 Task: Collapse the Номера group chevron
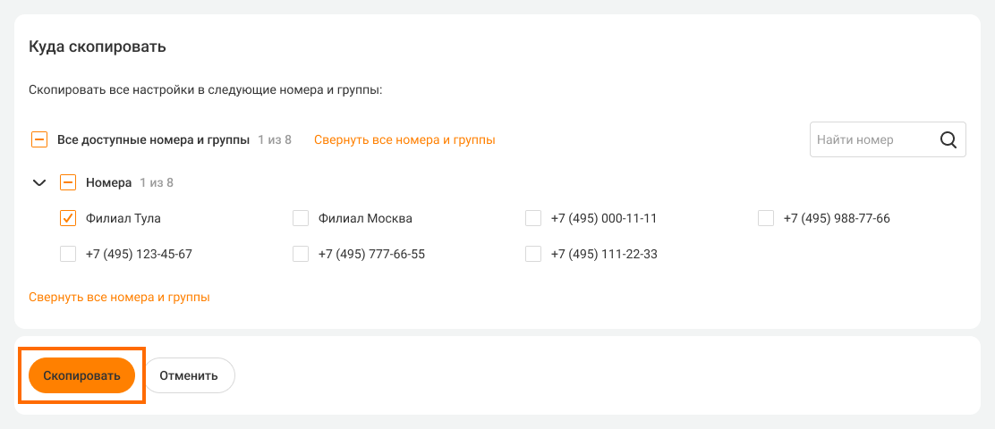[39, 182]
